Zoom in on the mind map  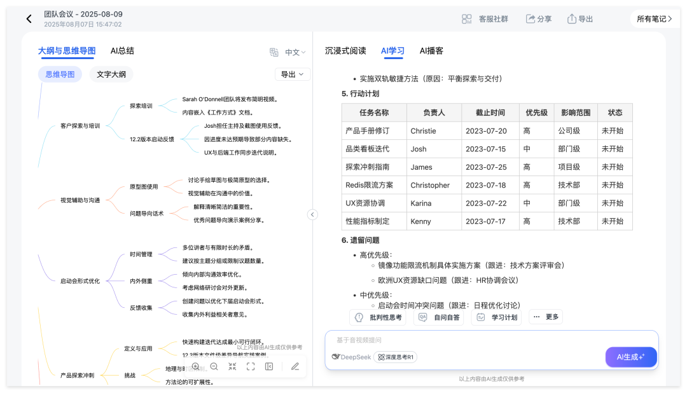click(196, 366)
